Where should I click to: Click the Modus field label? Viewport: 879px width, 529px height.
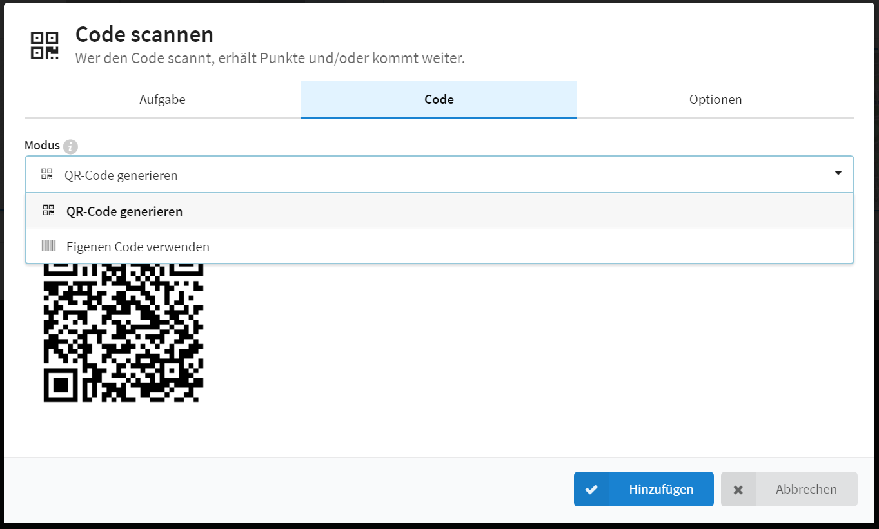coord(42,146)
